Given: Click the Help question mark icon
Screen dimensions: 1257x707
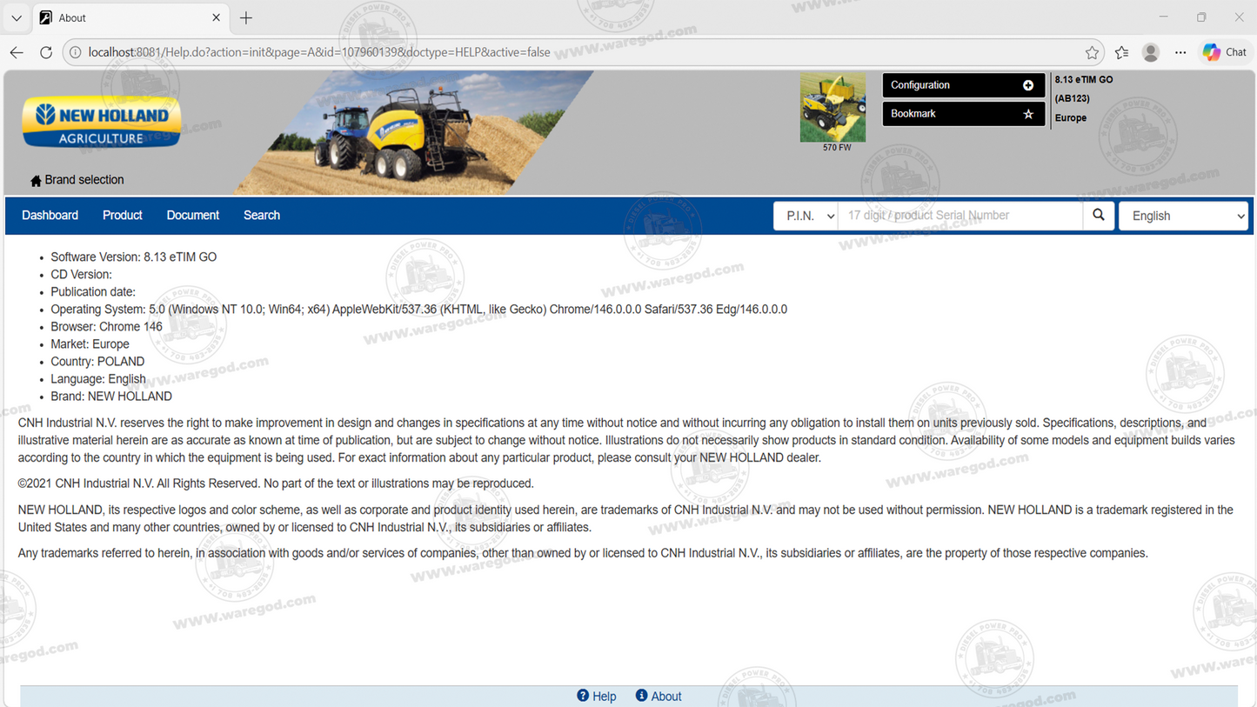Looking at the screenshot, I should (583, 696).
